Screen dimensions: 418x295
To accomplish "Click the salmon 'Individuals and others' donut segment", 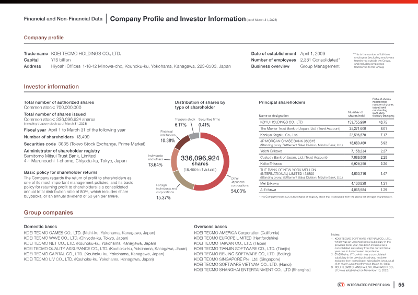I will [x=175, y=160].
